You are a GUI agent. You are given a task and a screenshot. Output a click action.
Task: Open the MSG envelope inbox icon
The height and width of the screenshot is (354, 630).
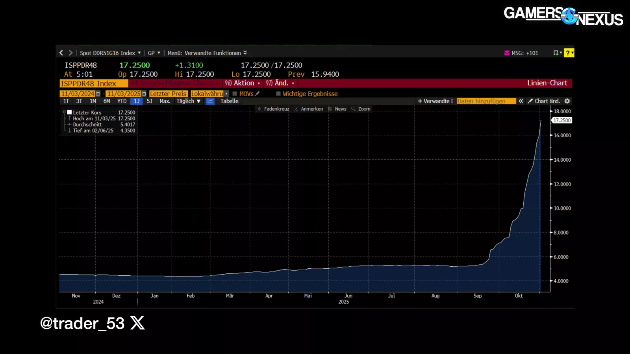click(x=507, y=53)
